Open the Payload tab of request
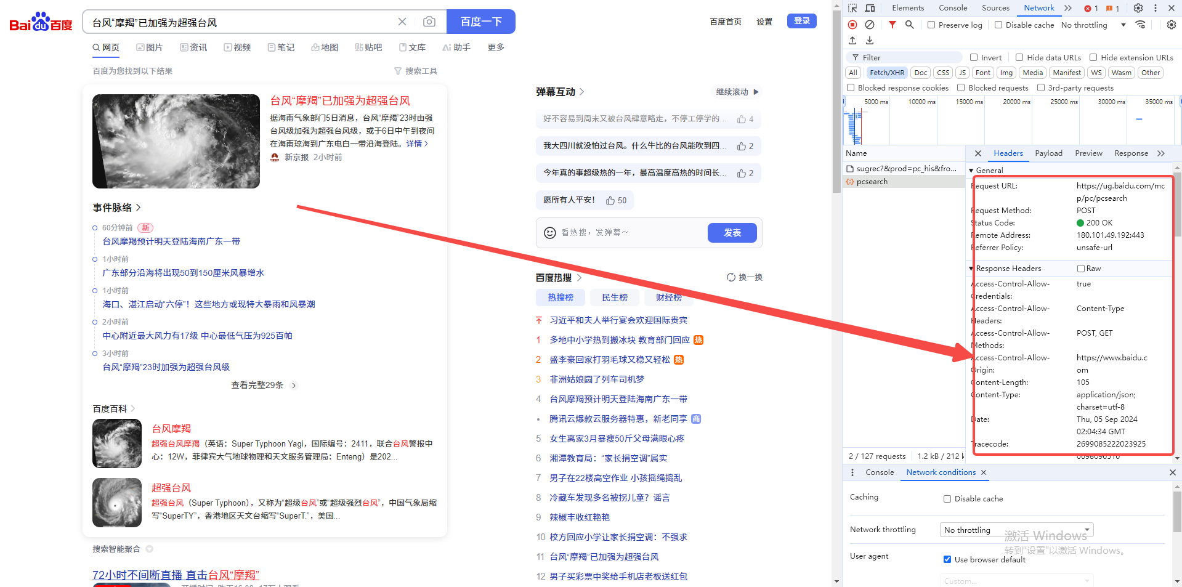The width and height of the screenshot is (1182, 587). pos(1048,153)
